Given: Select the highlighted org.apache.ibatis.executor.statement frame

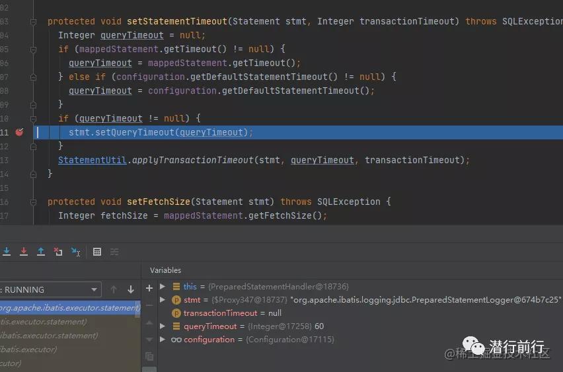Looking at the screenshot, I should tap(69, 308).
